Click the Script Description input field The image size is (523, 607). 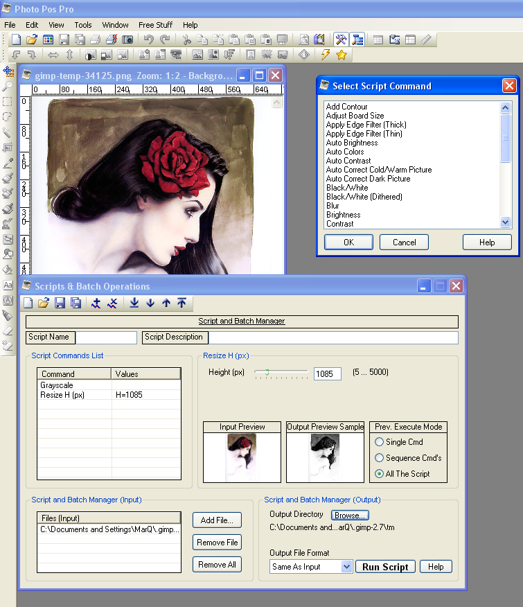[x=333, y=337]
